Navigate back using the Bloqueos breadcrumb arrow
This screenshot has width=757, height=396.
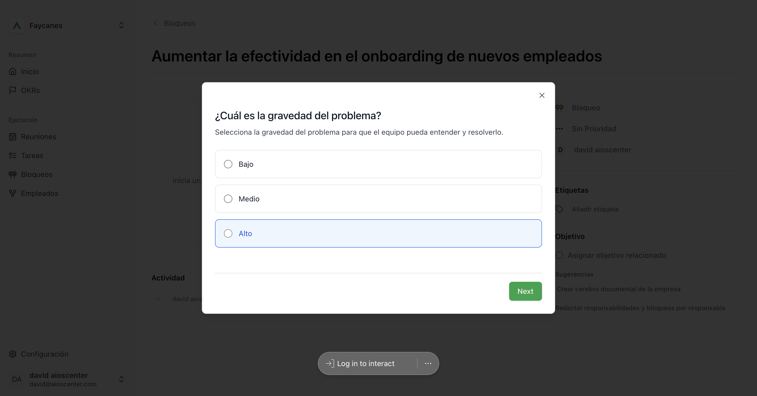pos(156,23)
